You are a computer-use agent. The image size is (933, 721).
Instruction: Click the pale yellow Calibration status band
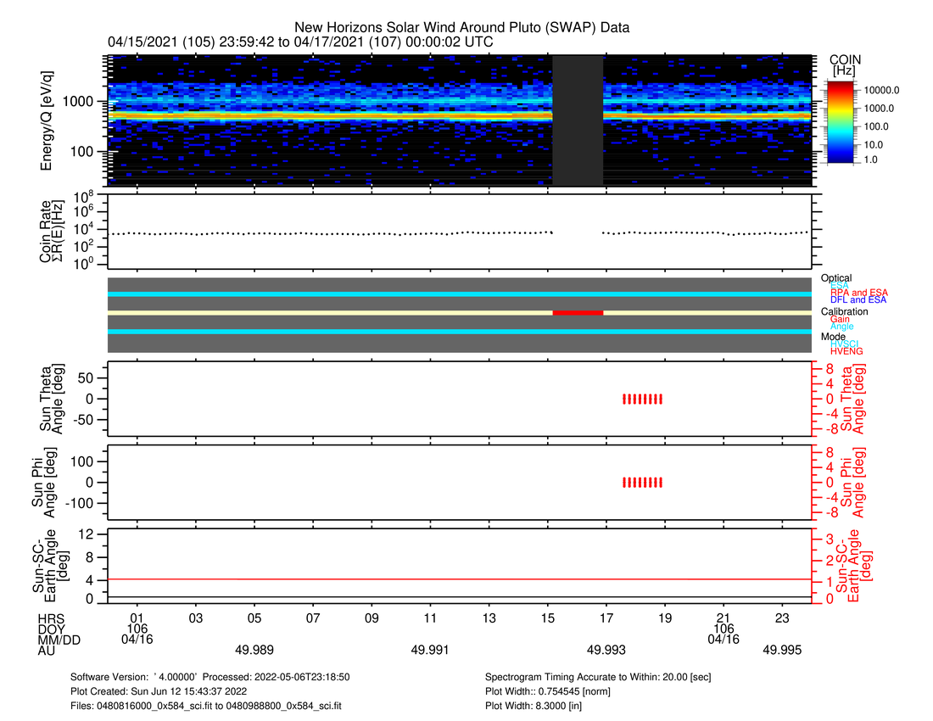click(x=339, y=313)
